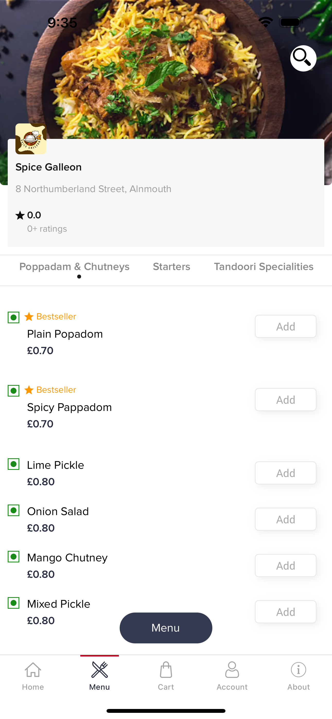This screenshot has width=332, height=719.
Task: Add Mango Chutney to the order
Action: pos(285,565)
